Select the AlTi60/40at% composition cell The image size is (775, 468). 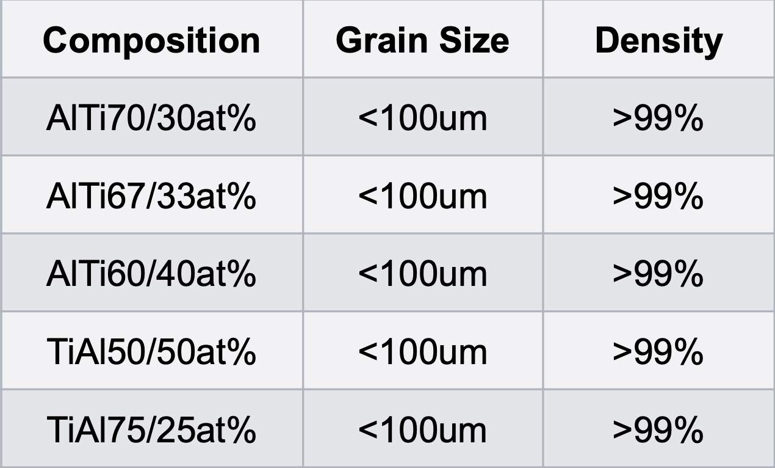[x=151, y=274]
